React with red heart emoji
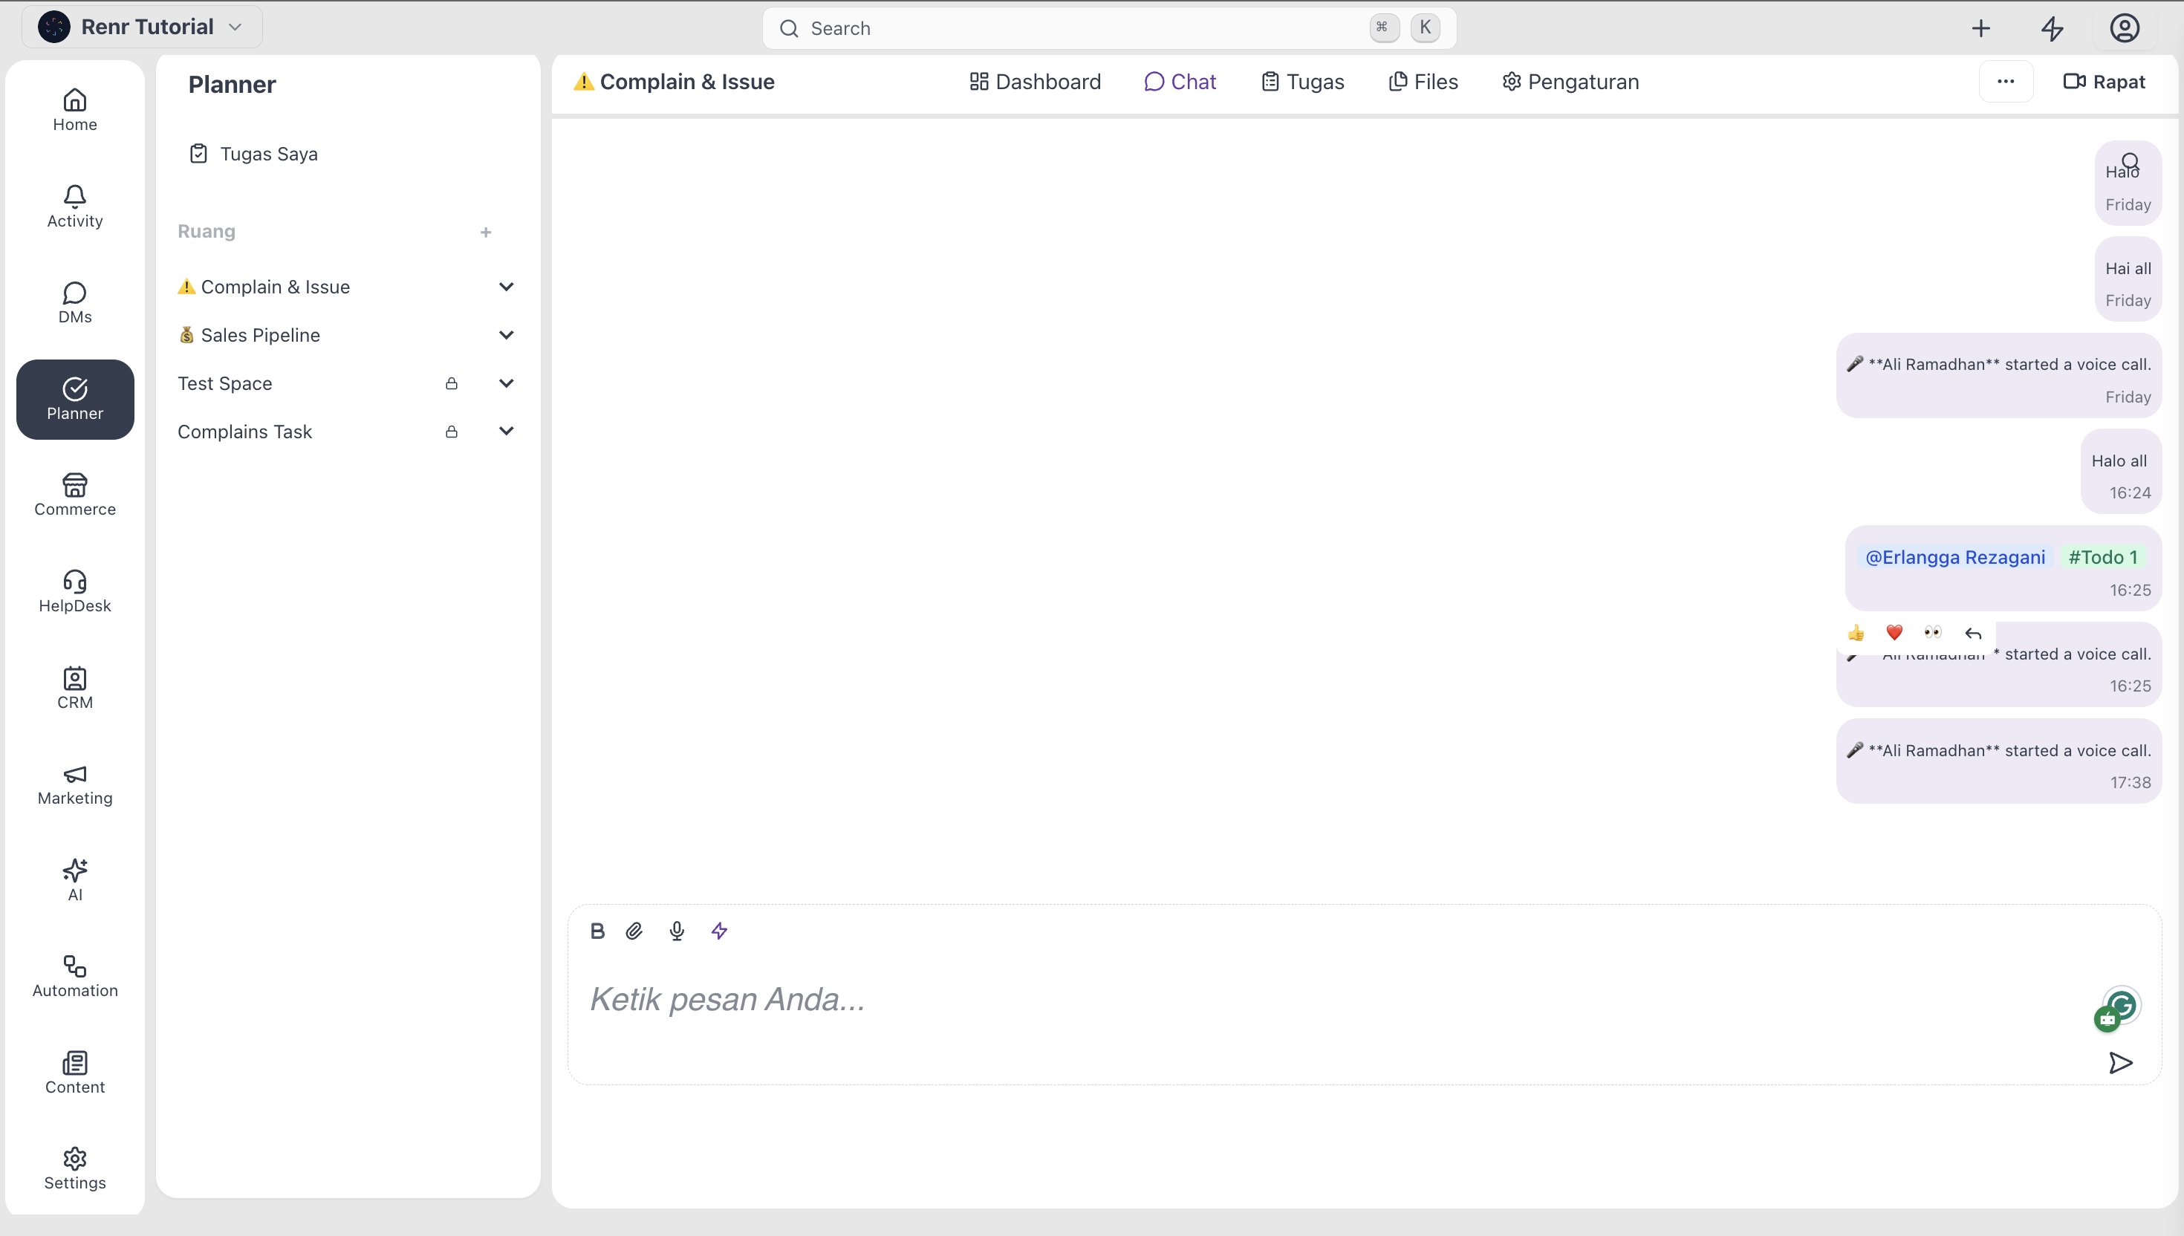This screenshot has width=2184, height=1236. (1894, 632)
